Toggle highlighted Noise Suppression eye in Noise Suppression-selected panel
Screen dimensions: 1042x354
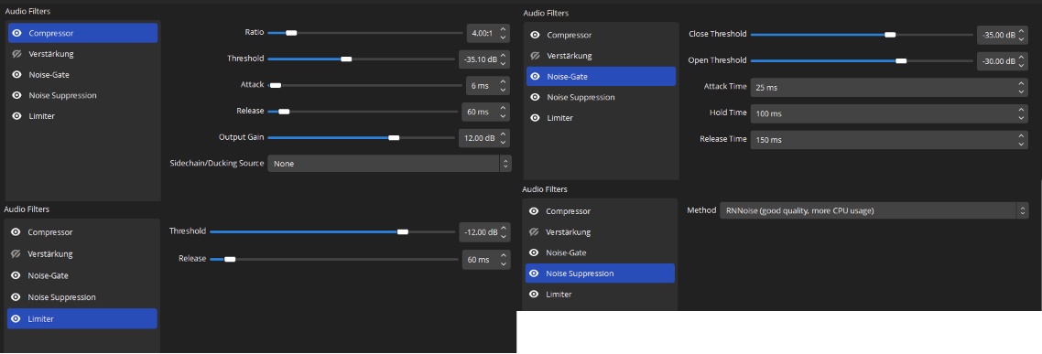(x=533, y=274)
